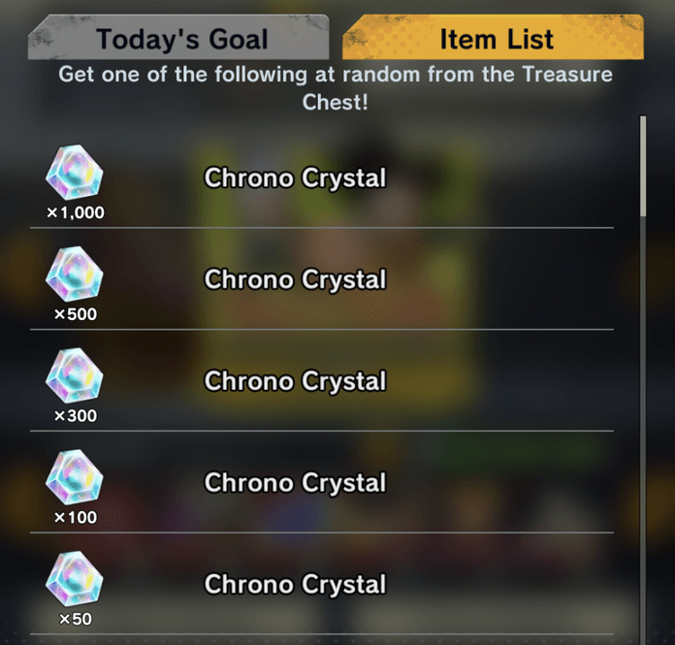675x645 pixels.
Task: Click the ×300 quantity label
Action: [75, 416]
